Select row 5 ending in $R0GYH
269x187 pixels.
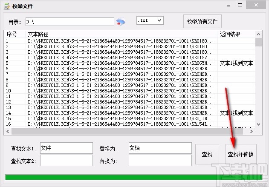pos(130,63)
